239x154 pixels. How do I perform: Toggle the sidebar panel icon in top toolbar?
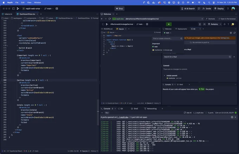14,9
